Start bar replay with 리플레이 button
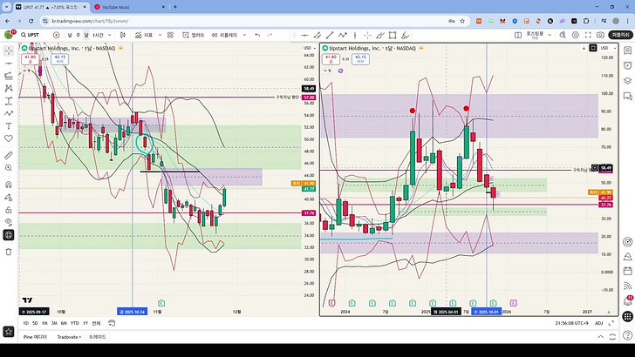 pyautogui.click(x=224, y=35)
